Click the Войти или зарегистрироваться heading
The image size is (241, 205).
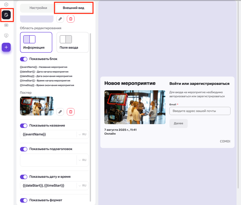(199, 84)
